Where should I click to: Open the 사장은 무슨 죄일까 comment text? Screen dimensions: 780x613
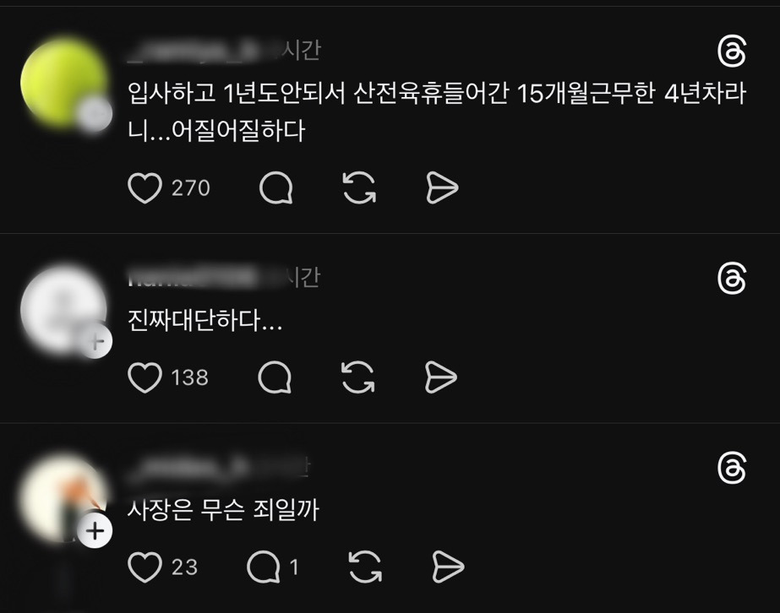pos(223,510)
